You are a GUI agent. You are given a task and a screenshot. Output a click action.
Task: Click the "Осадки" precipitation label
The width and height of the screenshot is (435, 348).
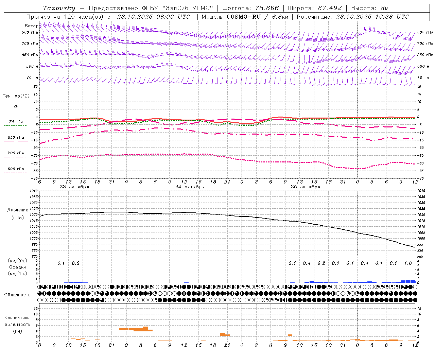coord(18,267)
